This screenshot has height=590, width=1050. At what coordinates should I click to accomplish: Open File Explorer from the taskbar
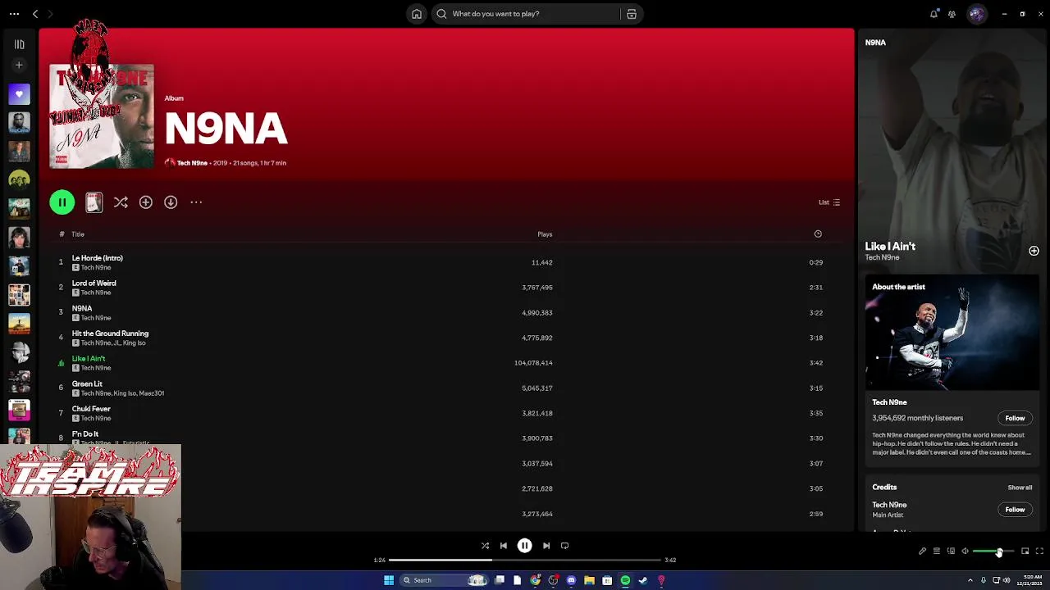pos(589,580)
